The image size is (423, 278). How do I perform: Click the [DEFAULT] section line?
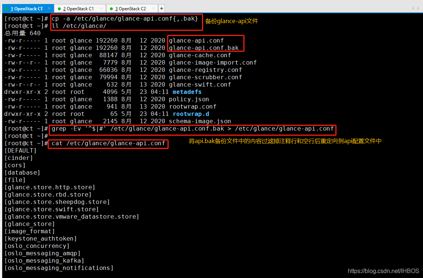20,150
